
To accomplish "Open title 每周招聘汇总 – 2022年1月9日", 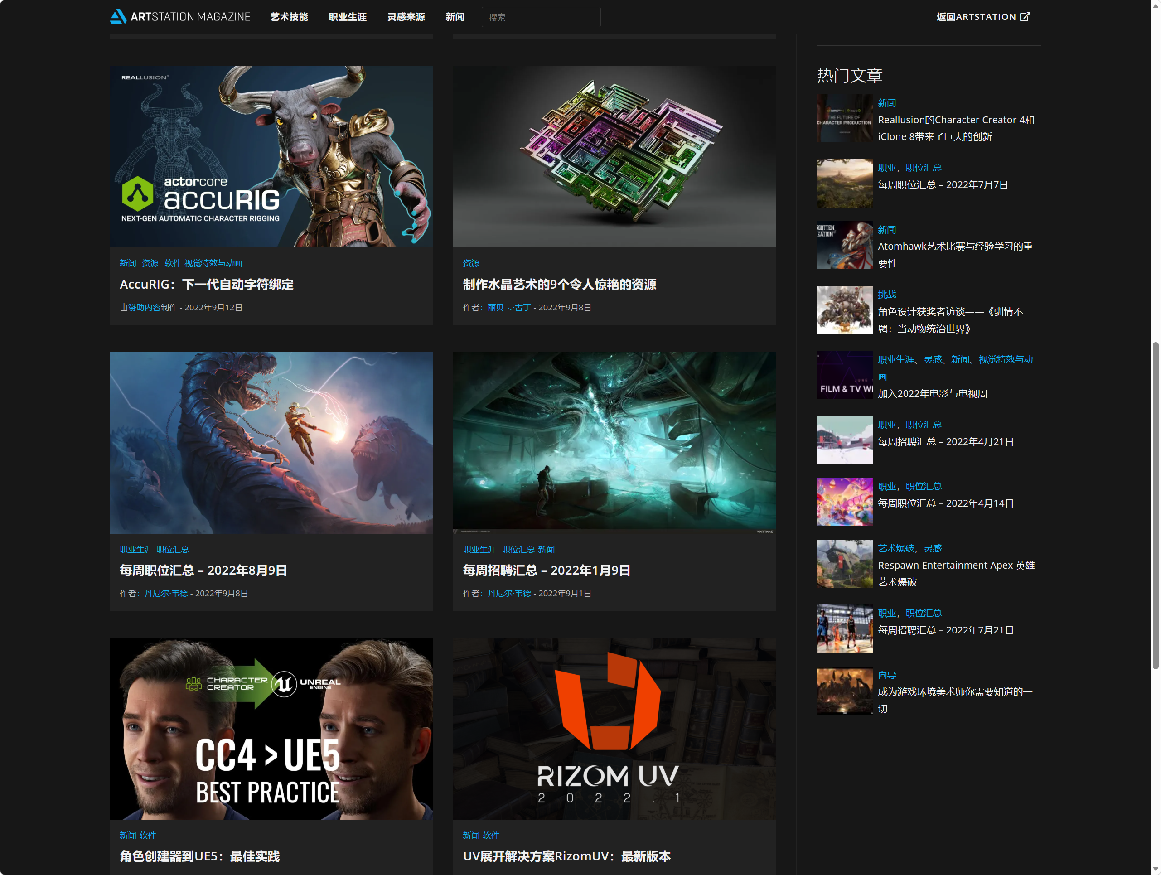I will 547,570.
